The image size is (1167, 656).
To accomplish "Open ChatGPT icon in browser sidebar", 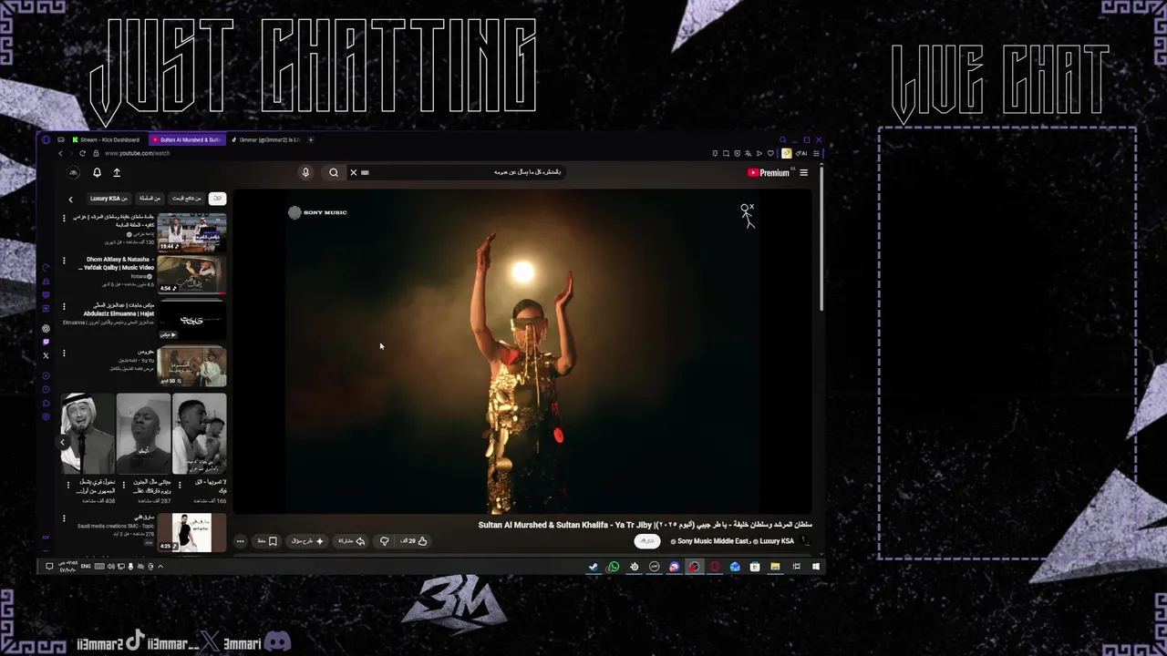I will pos(46,329).
